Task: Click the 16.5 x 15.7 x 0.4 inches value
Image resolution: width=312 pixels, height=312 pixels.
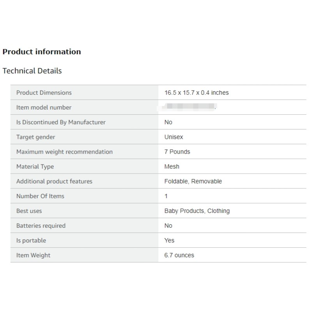Action: pos(197,93)
